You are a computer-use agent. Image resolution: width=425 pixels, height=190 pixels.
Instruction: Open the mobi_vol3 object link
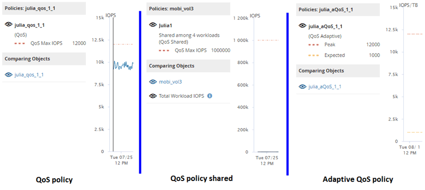[x=170, y=82]
